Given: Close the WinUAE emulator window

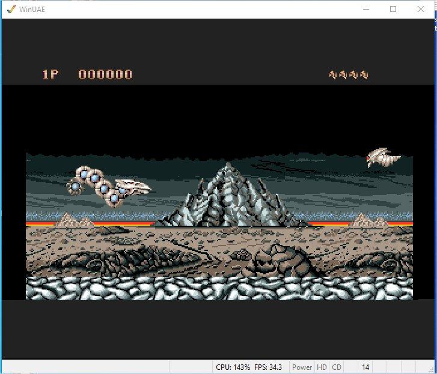Looking at the screenshot, I should coord(421,9).
